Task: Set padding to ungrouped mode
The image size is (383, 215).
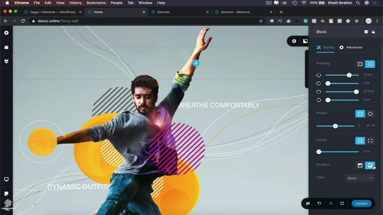Action: click(370, 64)
